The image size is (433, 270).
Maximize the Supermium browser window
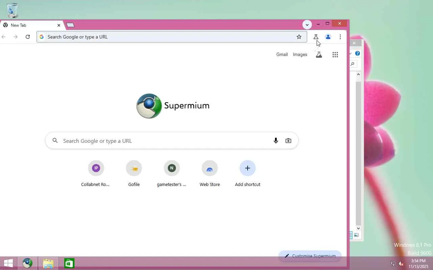pos(327,24)
